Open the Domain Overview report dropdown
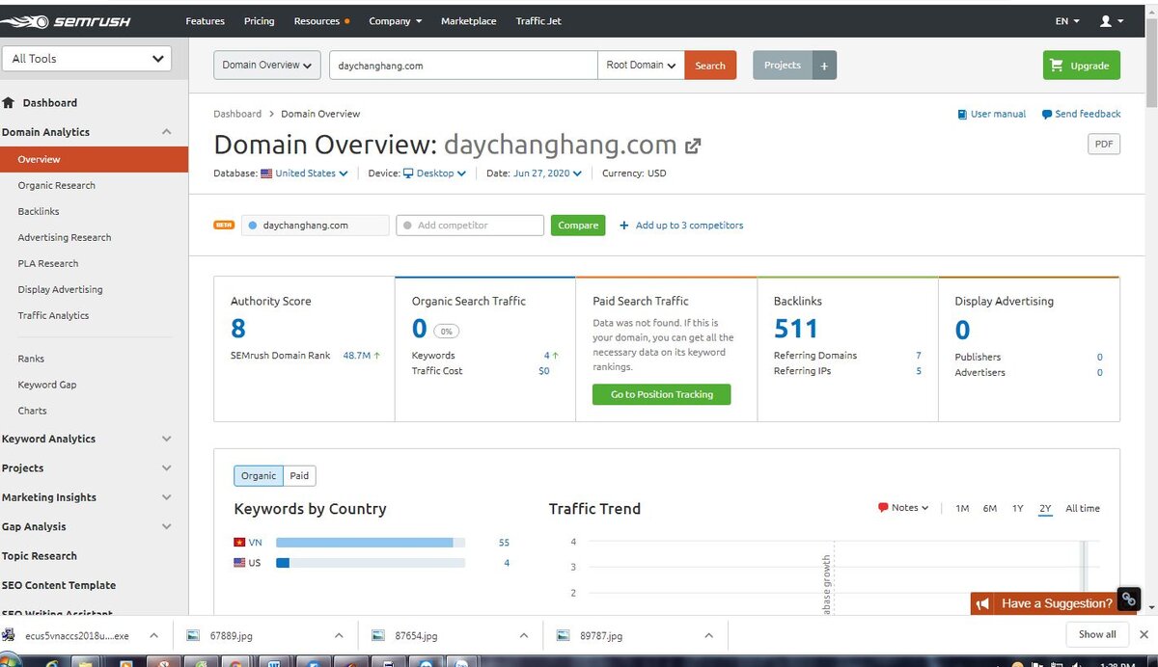1158x667 pixels. point(267,66)
